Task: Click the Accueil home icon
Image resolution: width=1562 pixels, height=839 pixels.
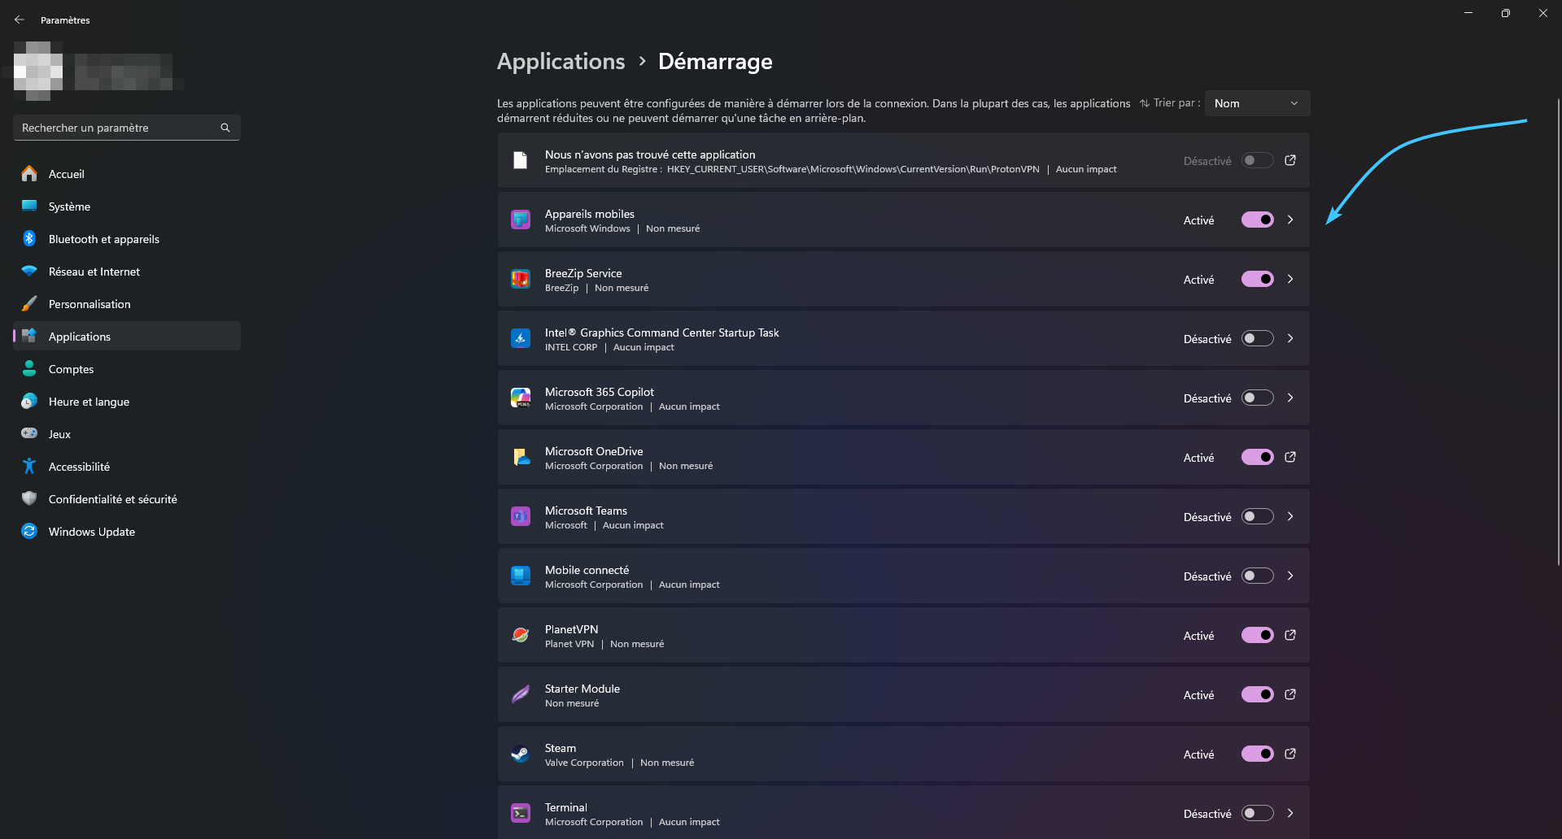Action: click(x=29, y=173)
